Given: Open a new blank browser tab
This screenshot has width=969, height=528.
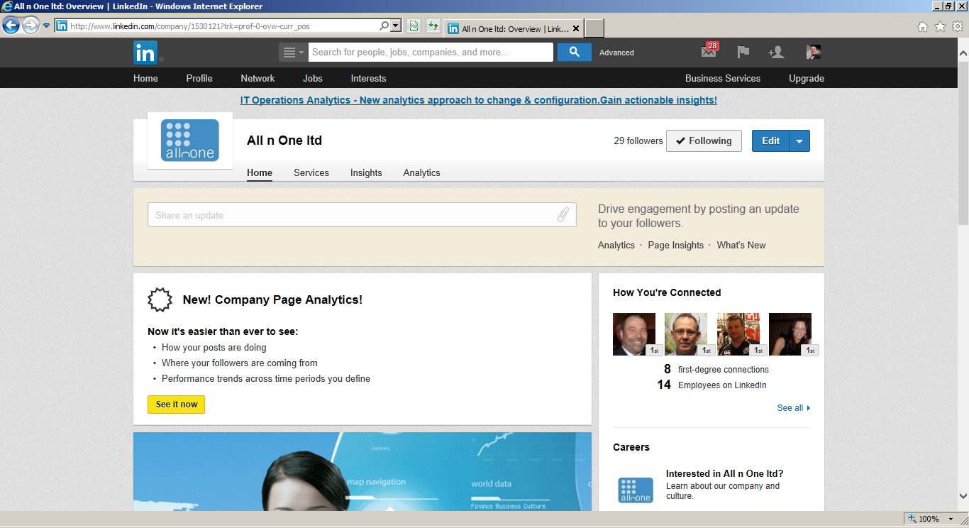Looking at the screenshot, I should coord(594,28).
